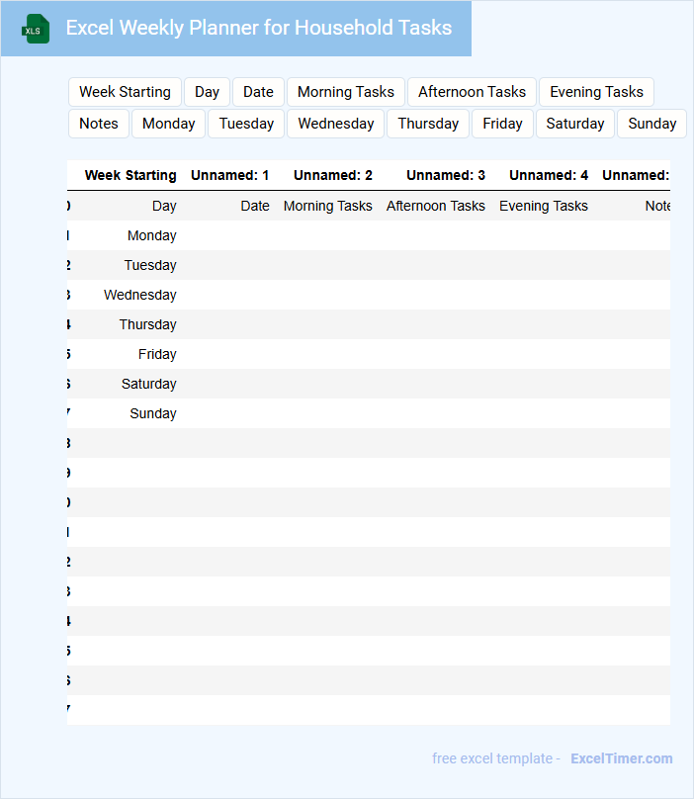694x799 pixels.
Task: Click the 'Week Starting' table column header
Action: 130,175
